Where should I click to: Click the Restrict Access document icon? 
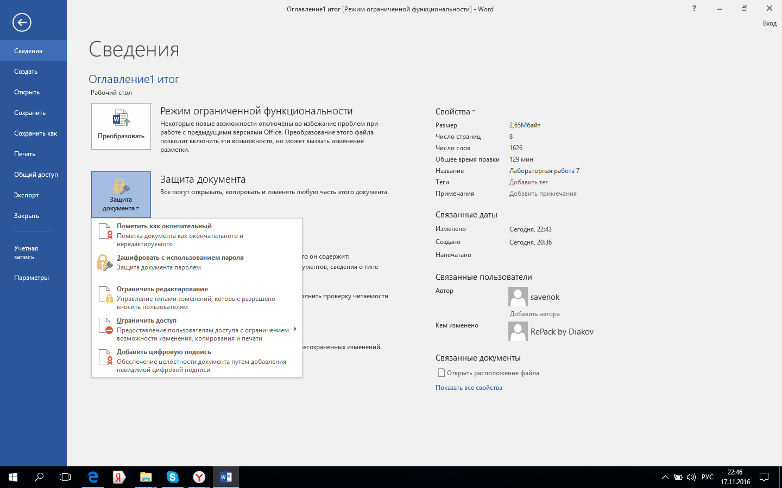[105, 325]
